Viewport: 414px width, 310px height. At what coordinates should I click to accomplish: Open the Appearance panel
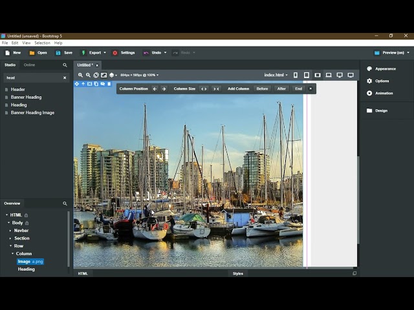382,69
